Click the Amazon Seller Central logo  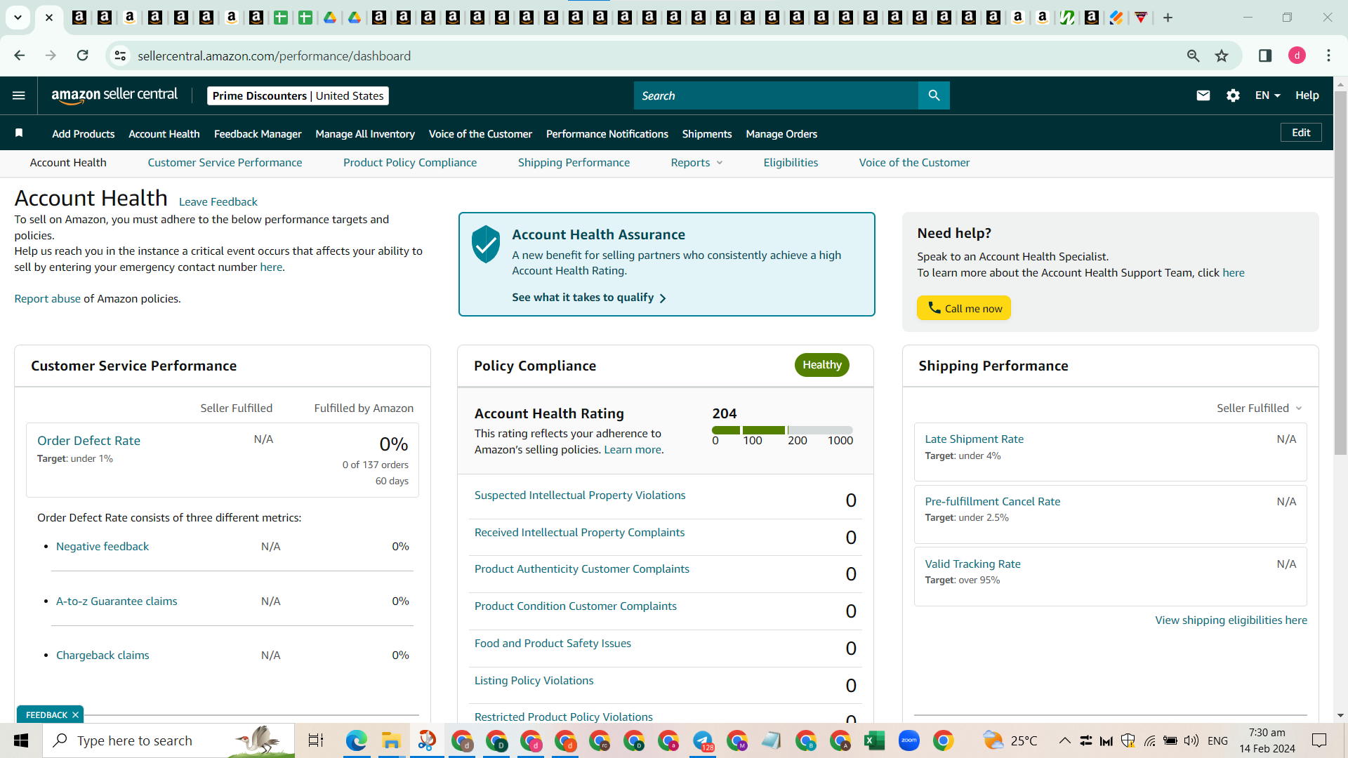114,95
